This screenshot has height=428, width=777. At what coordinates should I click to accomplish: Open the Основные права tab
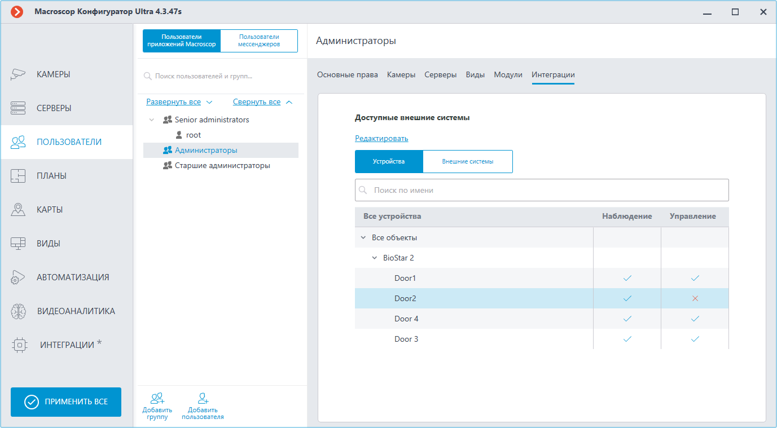pos(348,75)
